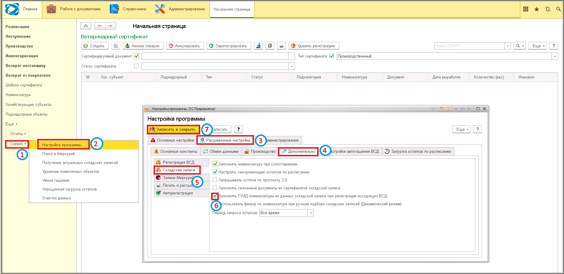Image resolution: width=564 pixels, height=274 pixels.
Task: Click the ellipsis button of Сертифицируемый документ
Action: point(292,56)
